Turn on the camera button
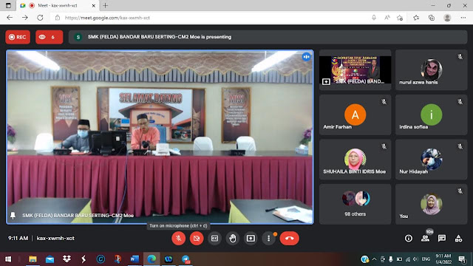This screenshot has height=266, width=473. (x=197, y=238)
